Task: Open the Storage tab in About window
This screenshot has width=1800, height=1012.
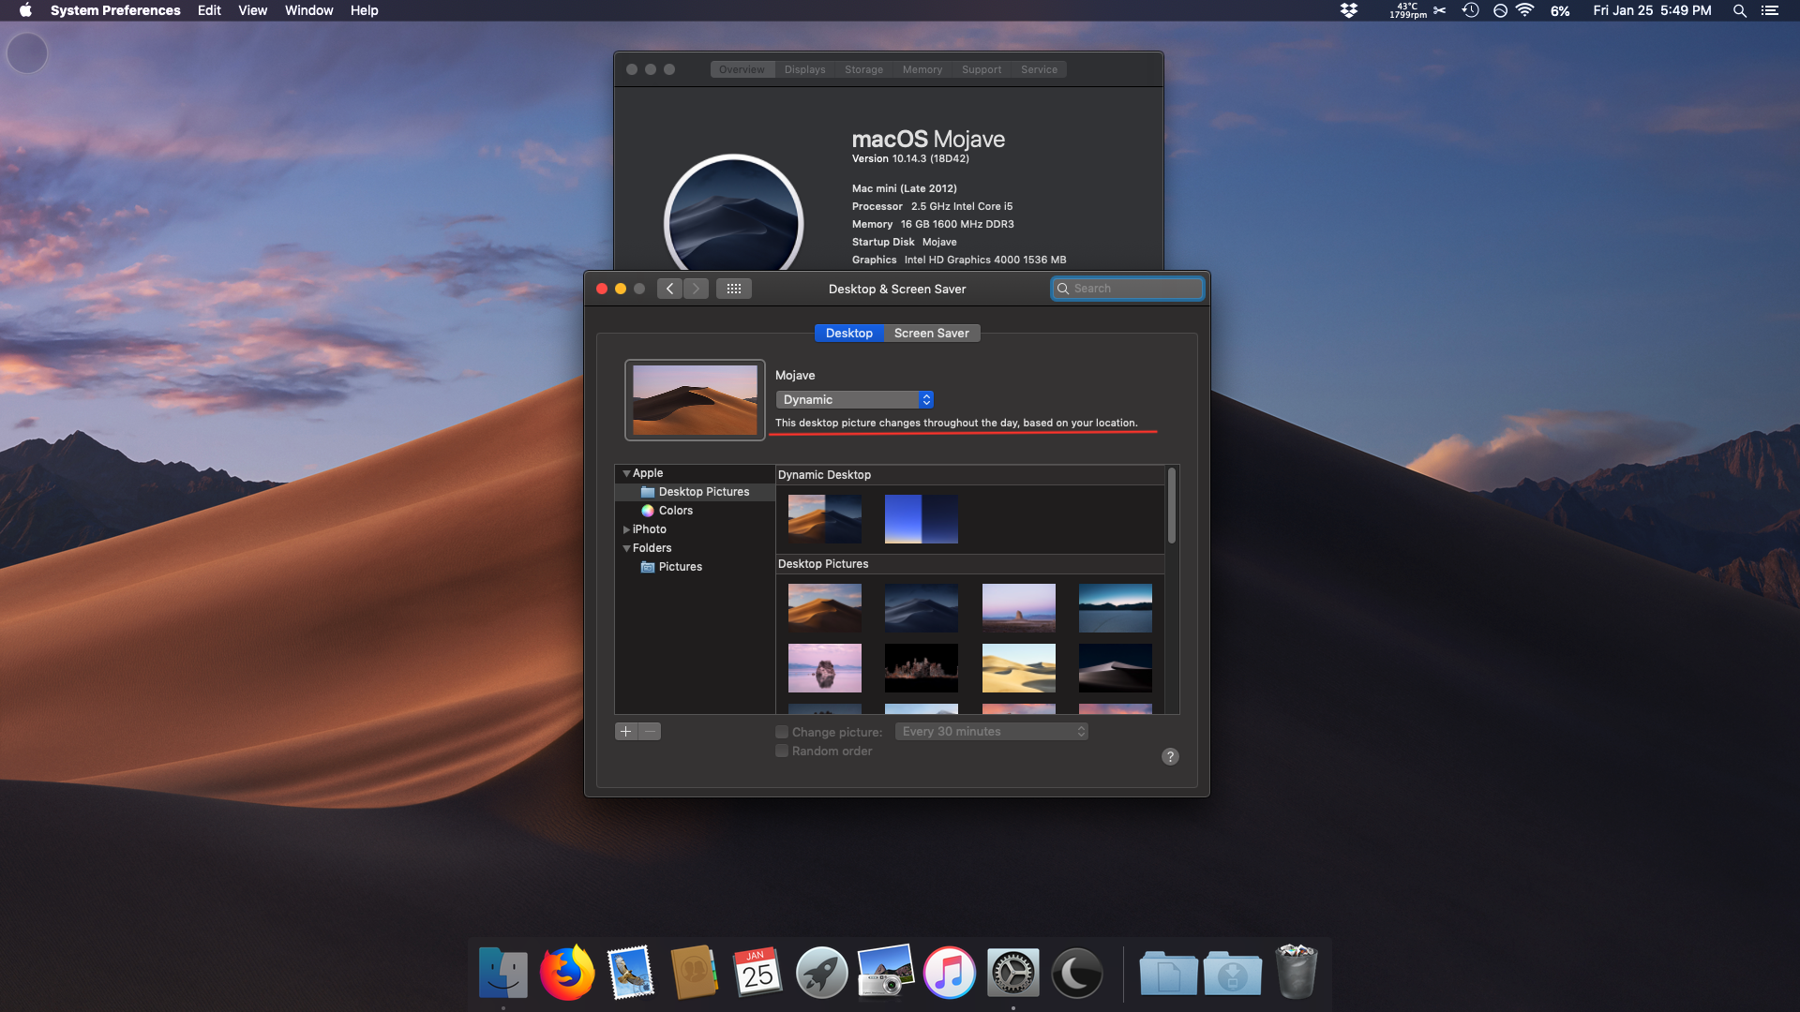Action: click(x=863, y=69)
